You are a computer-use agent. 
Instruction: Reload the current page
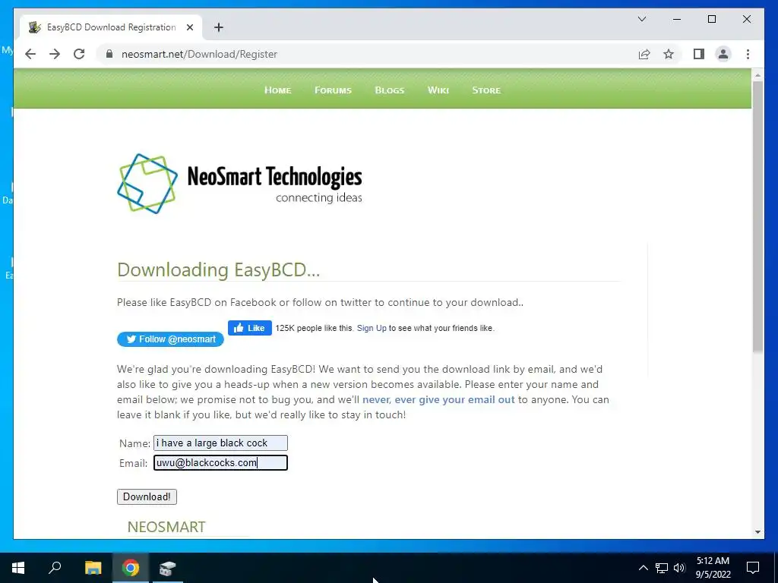pyautogui.click(x=79, y=54)
